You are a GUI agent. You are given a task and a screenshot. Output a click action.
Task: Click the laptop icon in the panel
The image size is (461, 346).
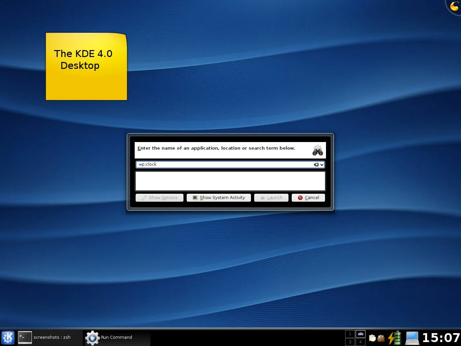pos(412,338)
